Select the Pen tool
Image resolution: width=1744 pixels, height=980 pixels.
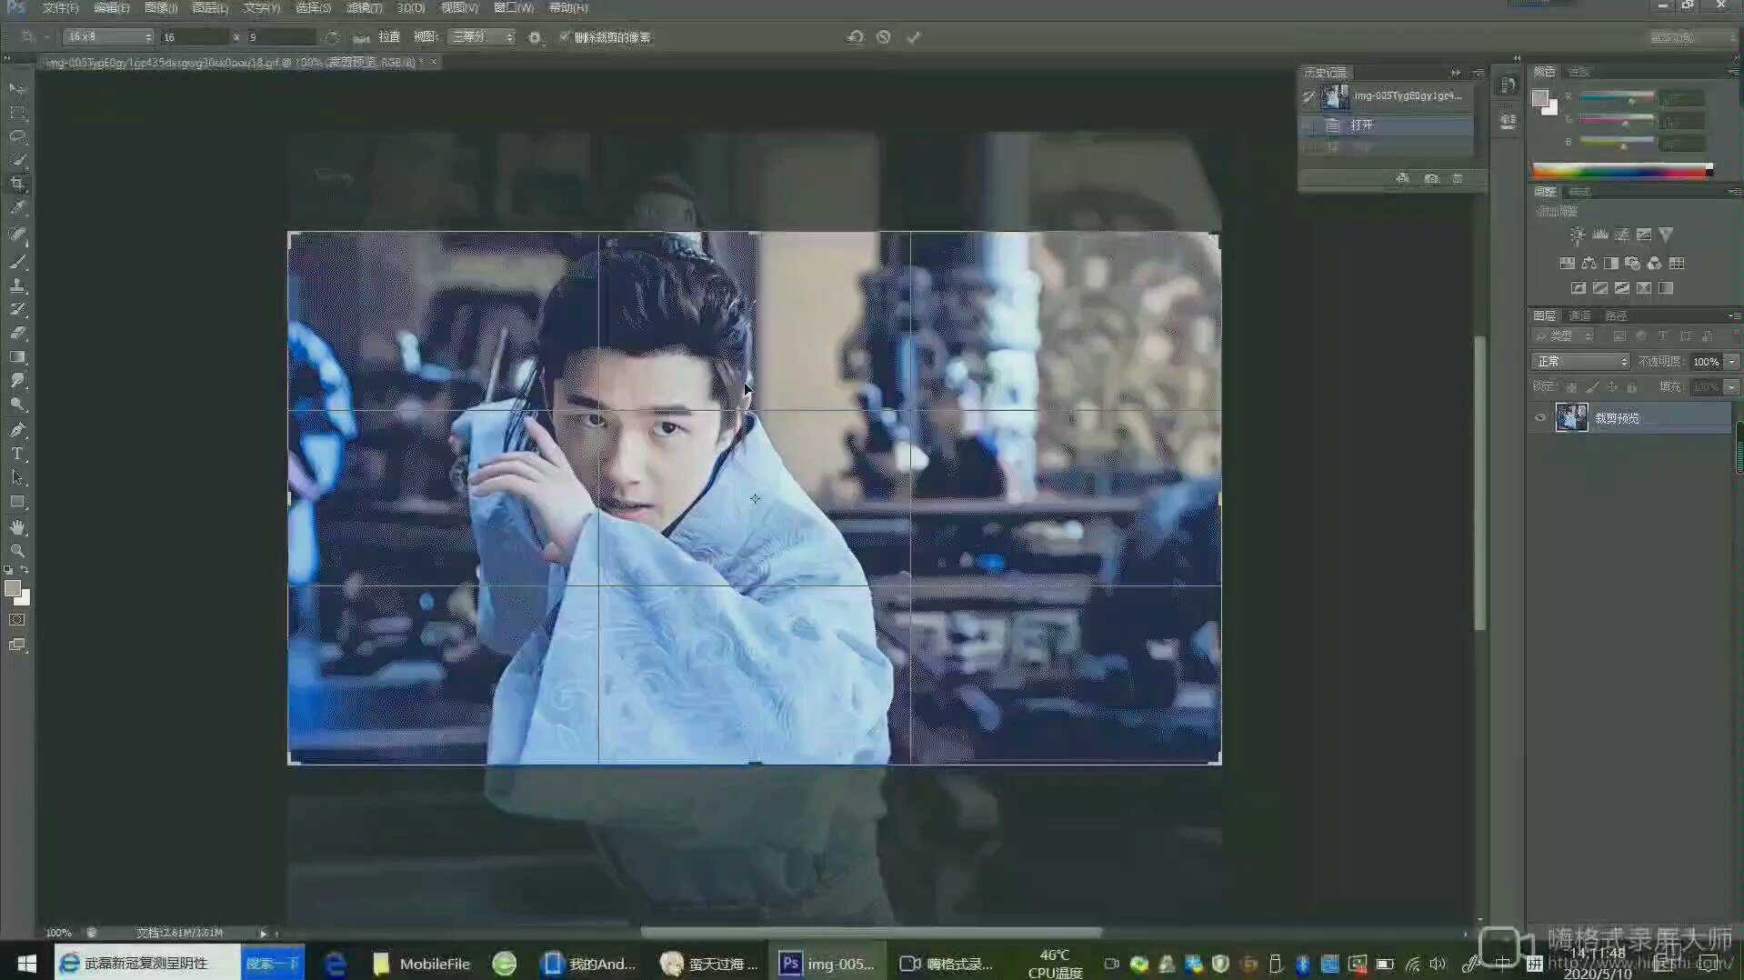[x=17, y=429]
